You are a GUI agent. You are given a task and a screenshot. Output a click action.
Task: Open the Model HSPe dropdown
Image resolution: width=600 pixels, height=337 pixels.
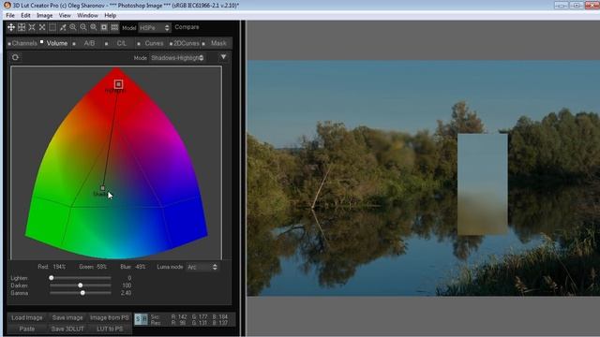(154, 28)
